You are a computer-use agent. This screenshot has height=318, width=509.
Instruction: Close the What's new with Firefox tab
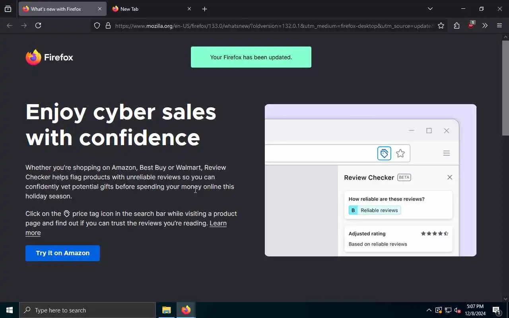[100, 9]
